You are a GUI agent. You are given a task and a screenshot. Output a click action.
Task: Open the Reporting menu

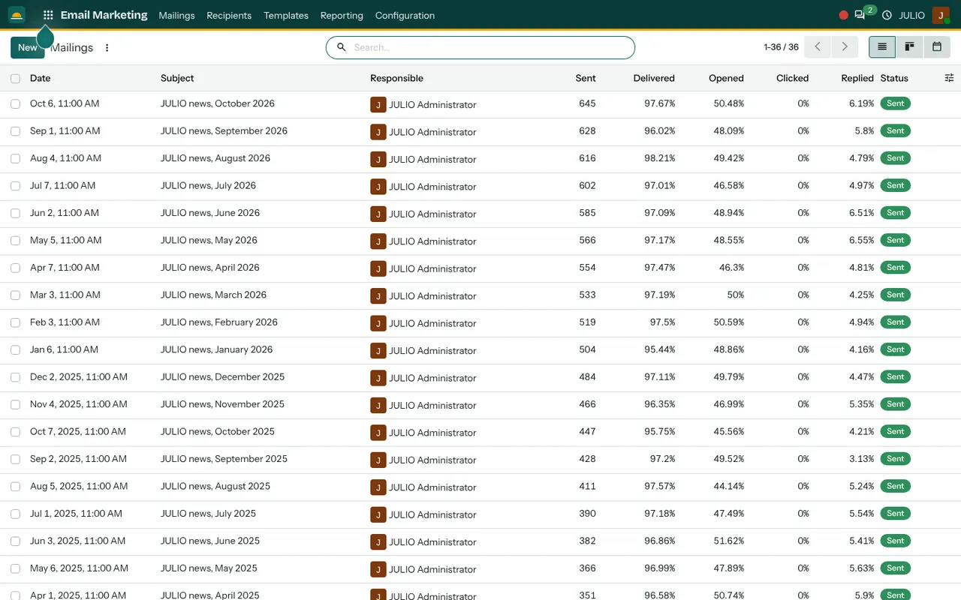[342, 15]
